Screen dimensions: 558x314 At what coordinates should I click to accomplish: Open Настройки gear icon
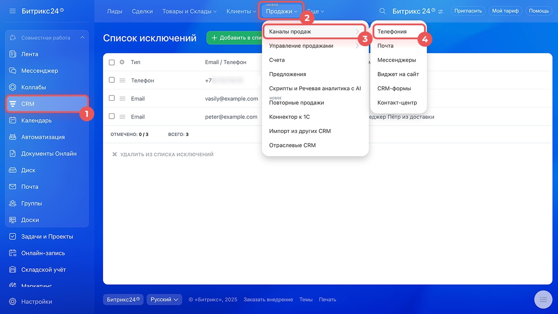[x=13, y=301]
